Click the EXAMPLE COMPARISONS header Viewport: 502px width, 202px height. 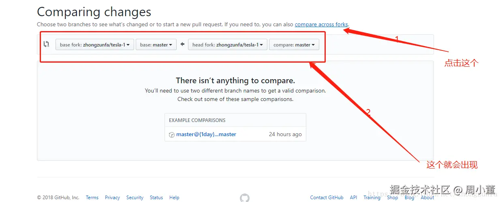[x=197, y=120]
